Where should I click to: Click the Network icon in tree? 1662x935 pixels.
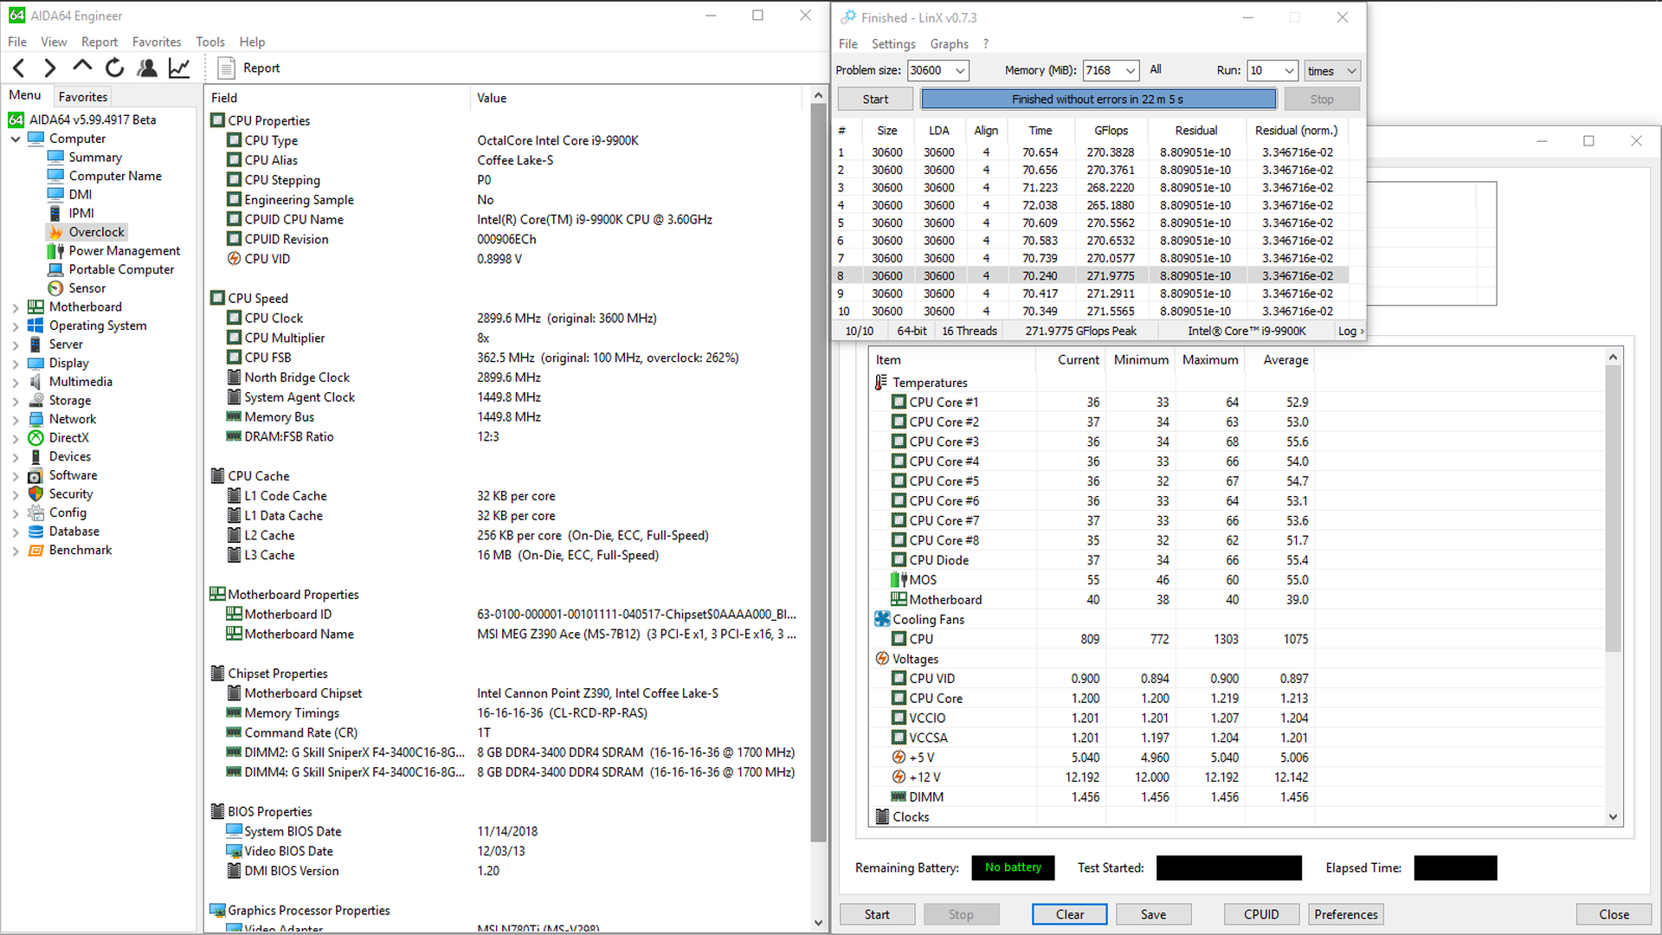[x=35, y=419]
